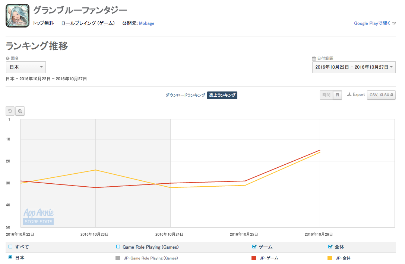Image resolution: width=405 pixels, height=264 pixels.
Task: Open the date range dropdown
Action: (354, 67)
